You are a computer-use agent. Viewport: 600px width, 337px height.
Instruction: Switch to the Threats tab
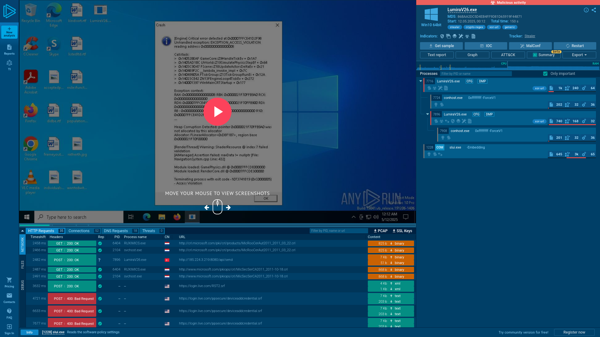[152, 231]
